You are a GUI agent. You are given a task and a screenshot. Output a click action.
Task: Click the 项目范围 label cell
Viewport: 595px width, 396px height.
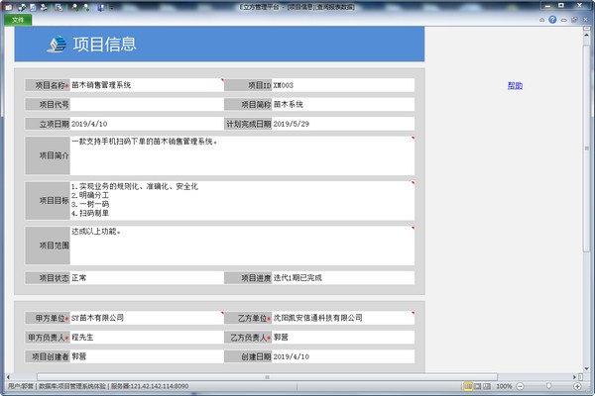point(48,246)
